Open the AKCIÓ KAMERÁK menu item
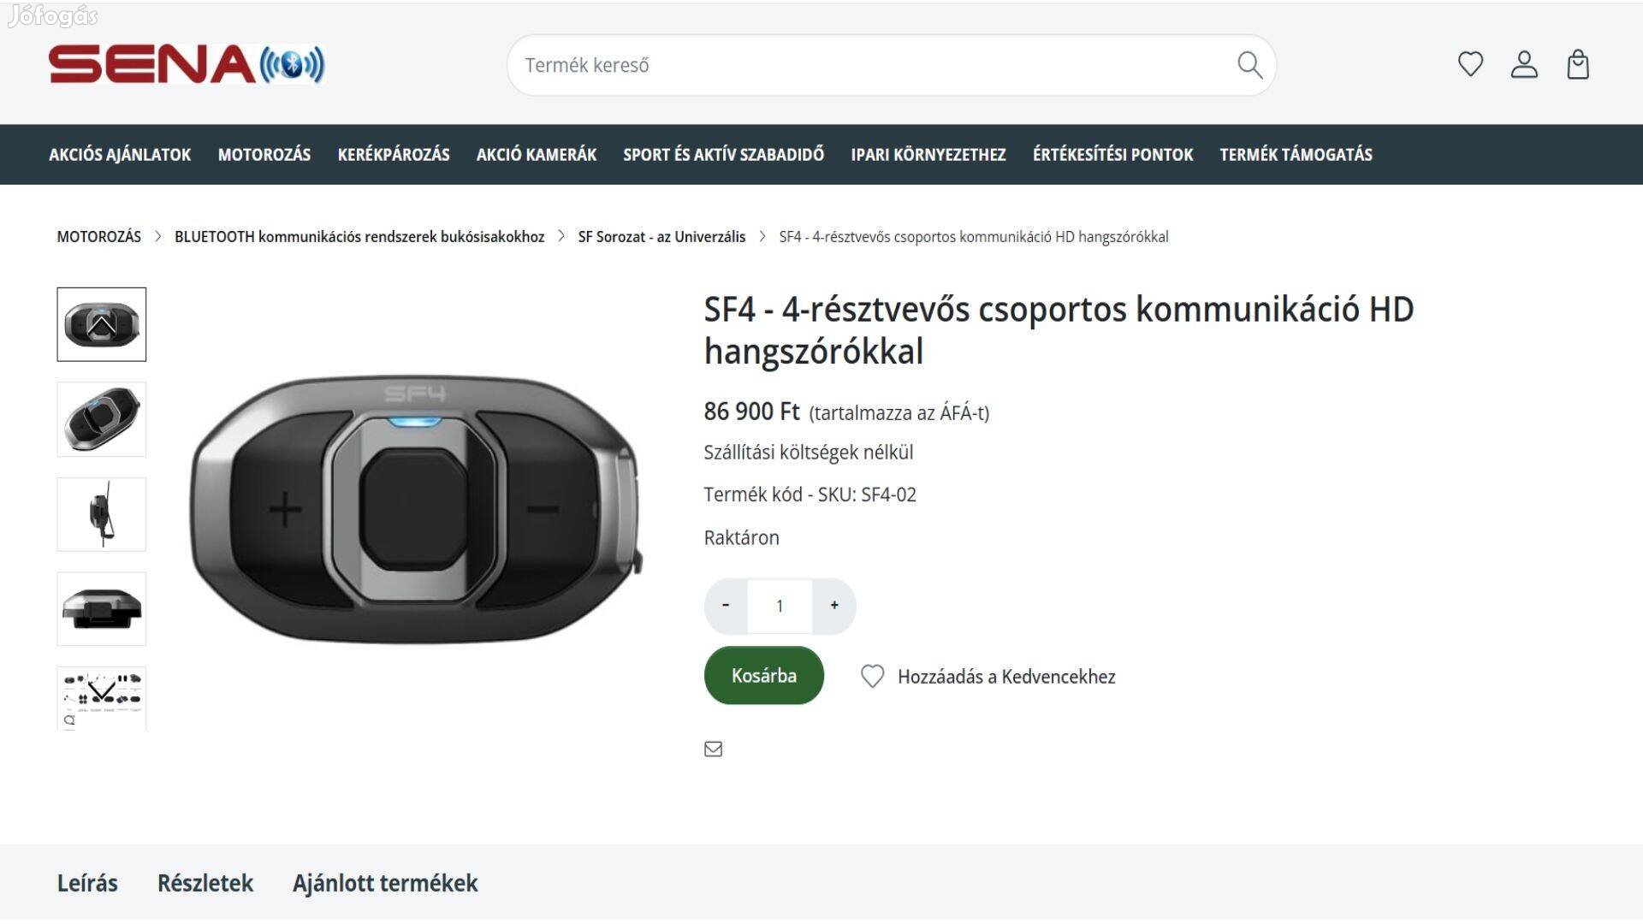 [x=536, y=155]
